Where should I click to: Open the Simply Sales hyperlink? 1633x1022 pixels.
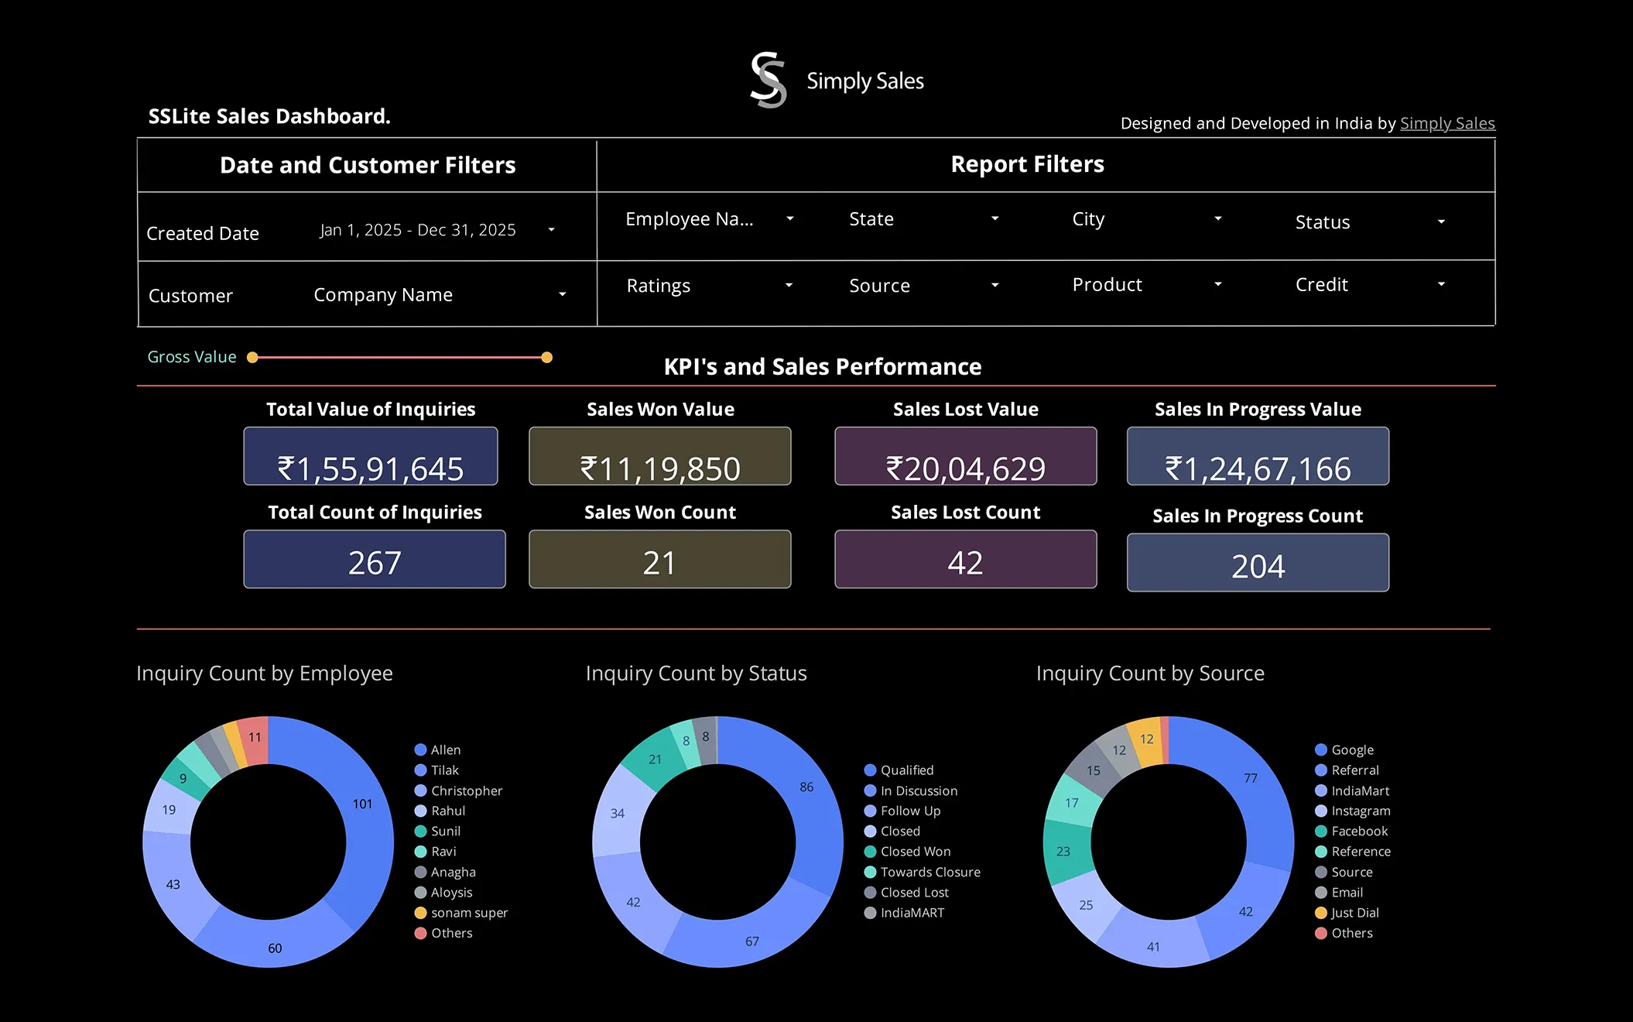click(1447, 123)
